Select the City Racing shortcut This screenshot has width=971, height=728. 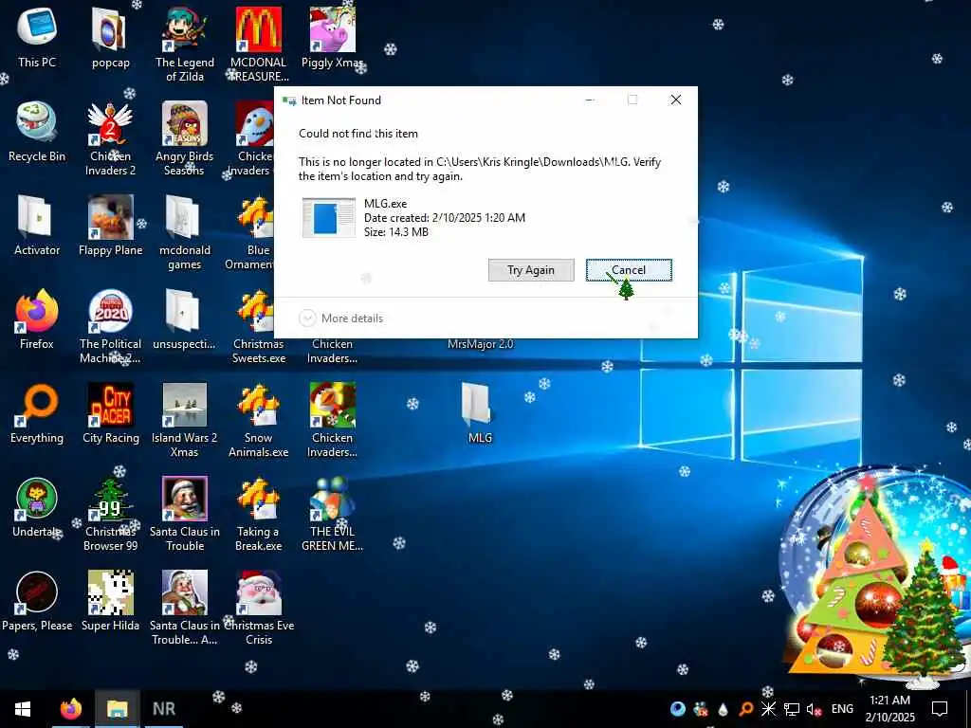[110, 415]
